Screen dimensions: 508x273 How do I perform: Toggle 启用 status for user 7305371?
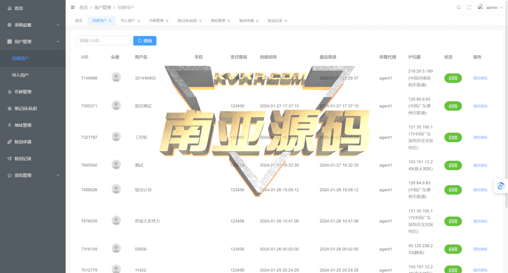[x=453, y=106]
